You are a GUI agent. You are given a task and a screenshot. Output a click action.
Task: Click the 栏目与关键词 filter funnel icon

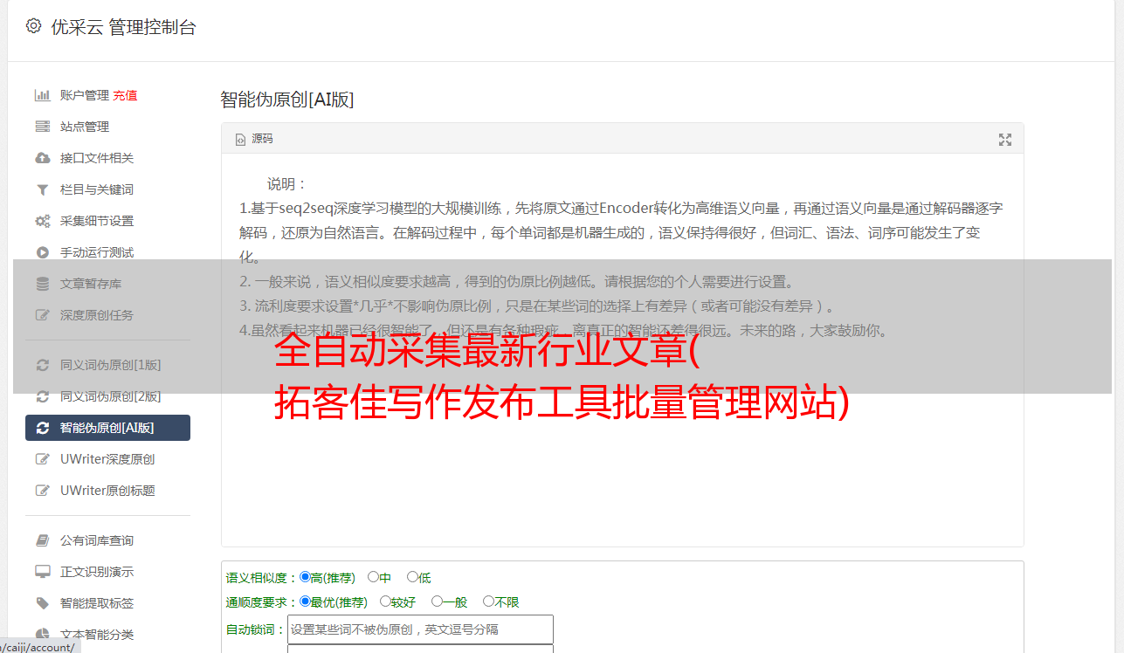(42, 189)
